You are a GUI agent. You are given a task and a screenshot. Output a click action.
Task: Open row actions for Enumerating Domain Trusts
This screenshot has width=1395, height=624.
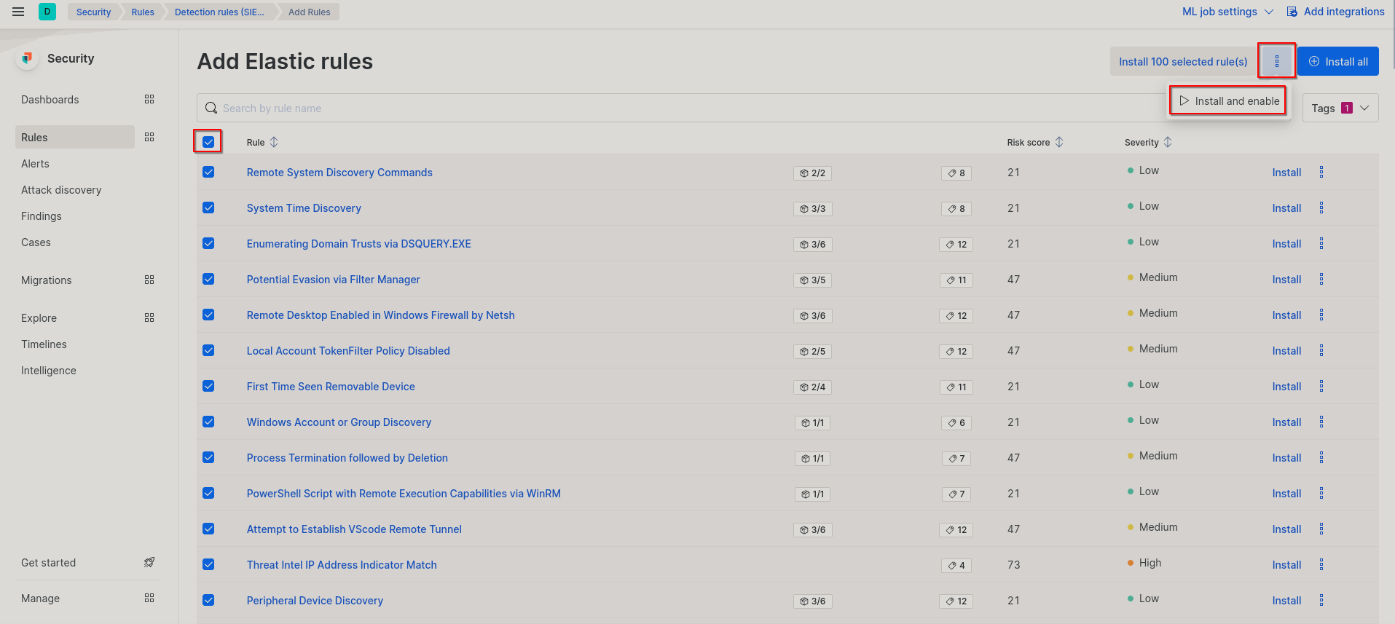point(1321,243)
